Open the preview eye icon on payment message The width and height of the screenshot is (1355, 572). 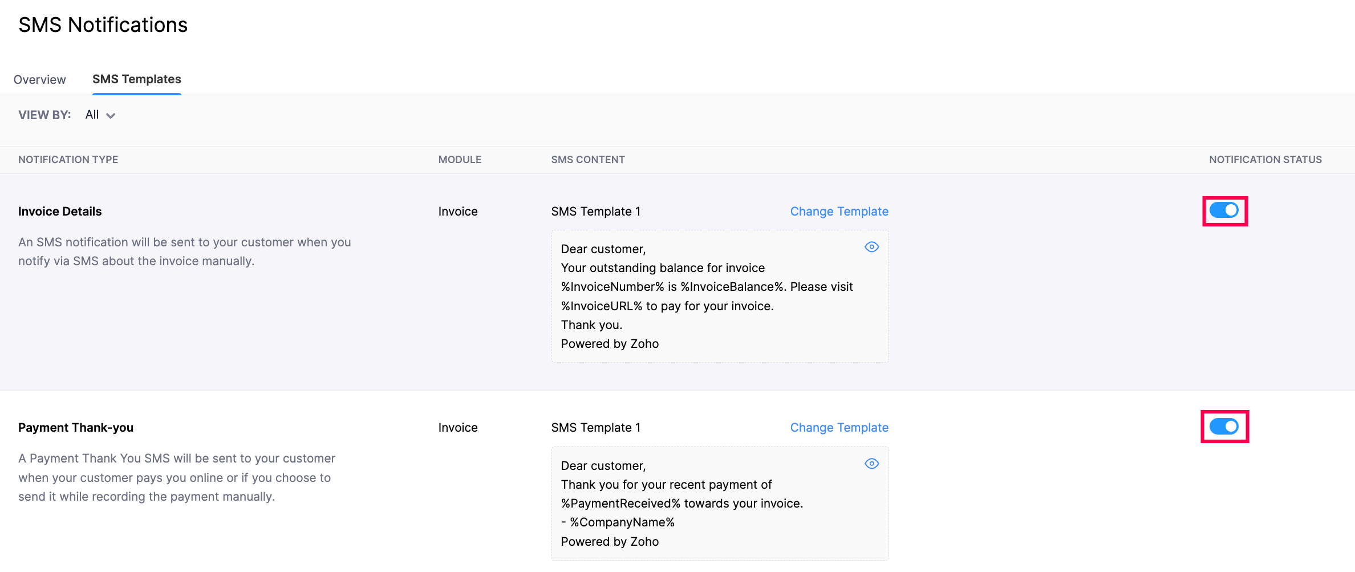[x=871, y=464]
